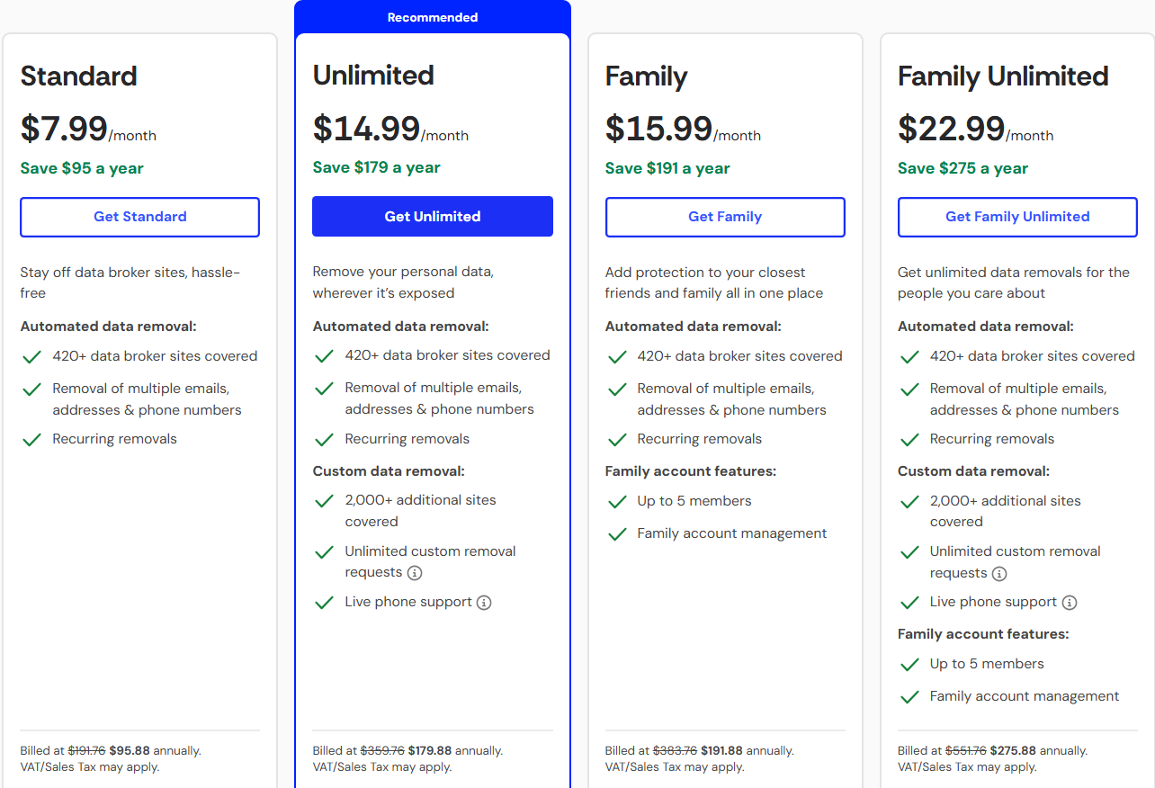
Task: Click the $14.99 Unlimited monthly price
Action: point(367,129)
